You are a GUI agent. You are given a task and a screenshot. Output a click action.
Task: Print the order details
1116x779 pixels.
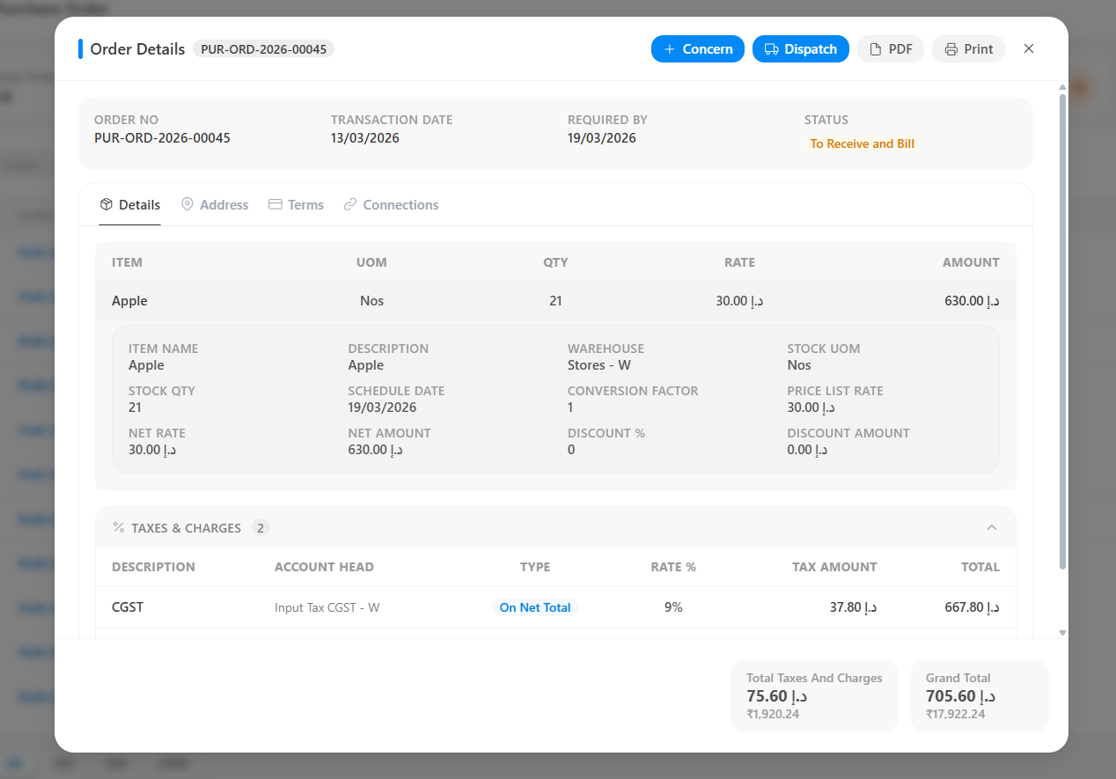pyautogui.click(x=968, y=49)
